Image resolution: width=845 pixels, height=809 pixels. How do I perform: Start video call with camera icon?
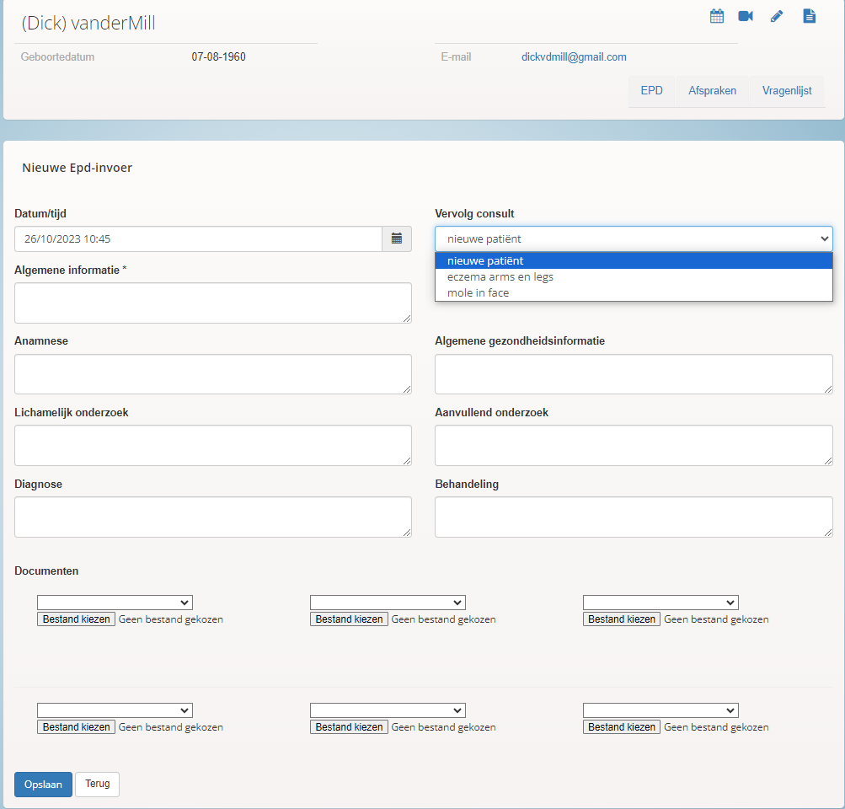click(x=746, y=16)
